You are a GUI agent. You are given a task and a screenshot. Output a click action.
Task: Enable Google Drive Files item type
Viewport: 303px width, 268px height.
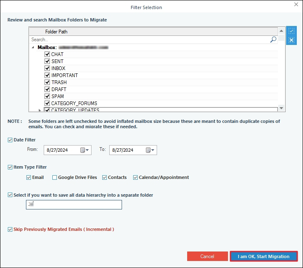click(54, 177)
